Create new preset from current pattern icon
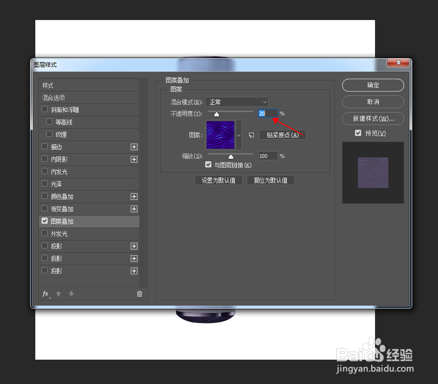The width and height of the screenshot is (438, 384). (x=251, y=135)
